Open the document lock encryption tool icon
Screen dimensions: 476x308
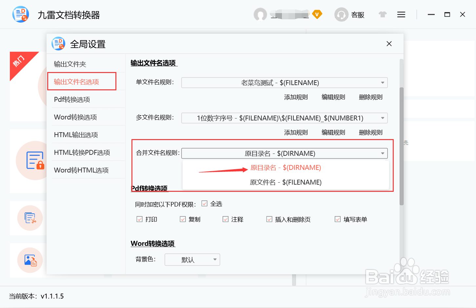(x=35, y=160)
